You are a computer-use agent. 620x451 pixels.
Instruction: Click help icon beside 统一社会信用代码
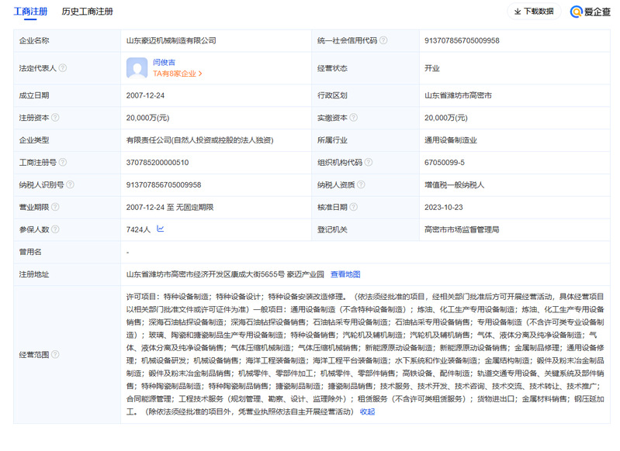383,40
